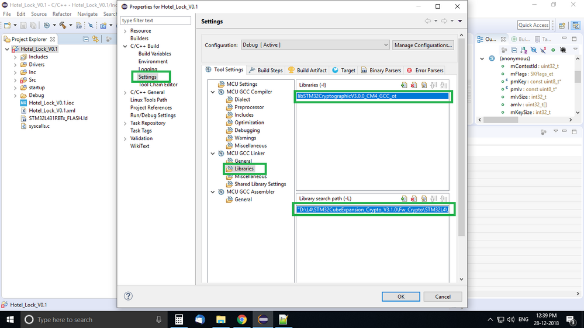Toggle Link with Editor in Project Explorer
The width and height of the screenshot is (584, 328).
coord(95,39)
